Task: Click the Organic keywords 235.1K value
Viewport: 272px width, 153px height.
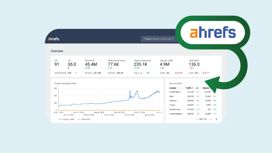Action: (x=141, y=64)
